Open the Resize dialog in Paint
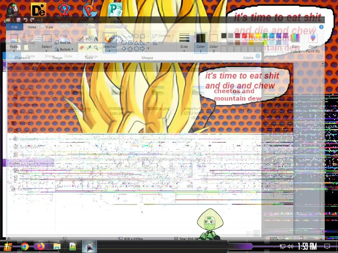338x253 pixels. 63,42
